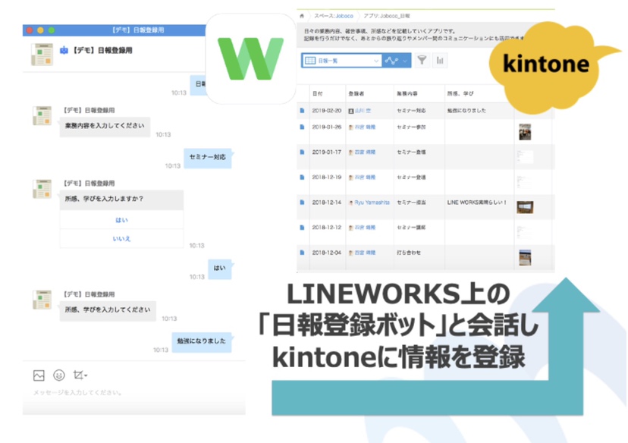
Task: Open the 日報一覧 view dropdown
Action: pyautogui.click(x=341, y=61)
